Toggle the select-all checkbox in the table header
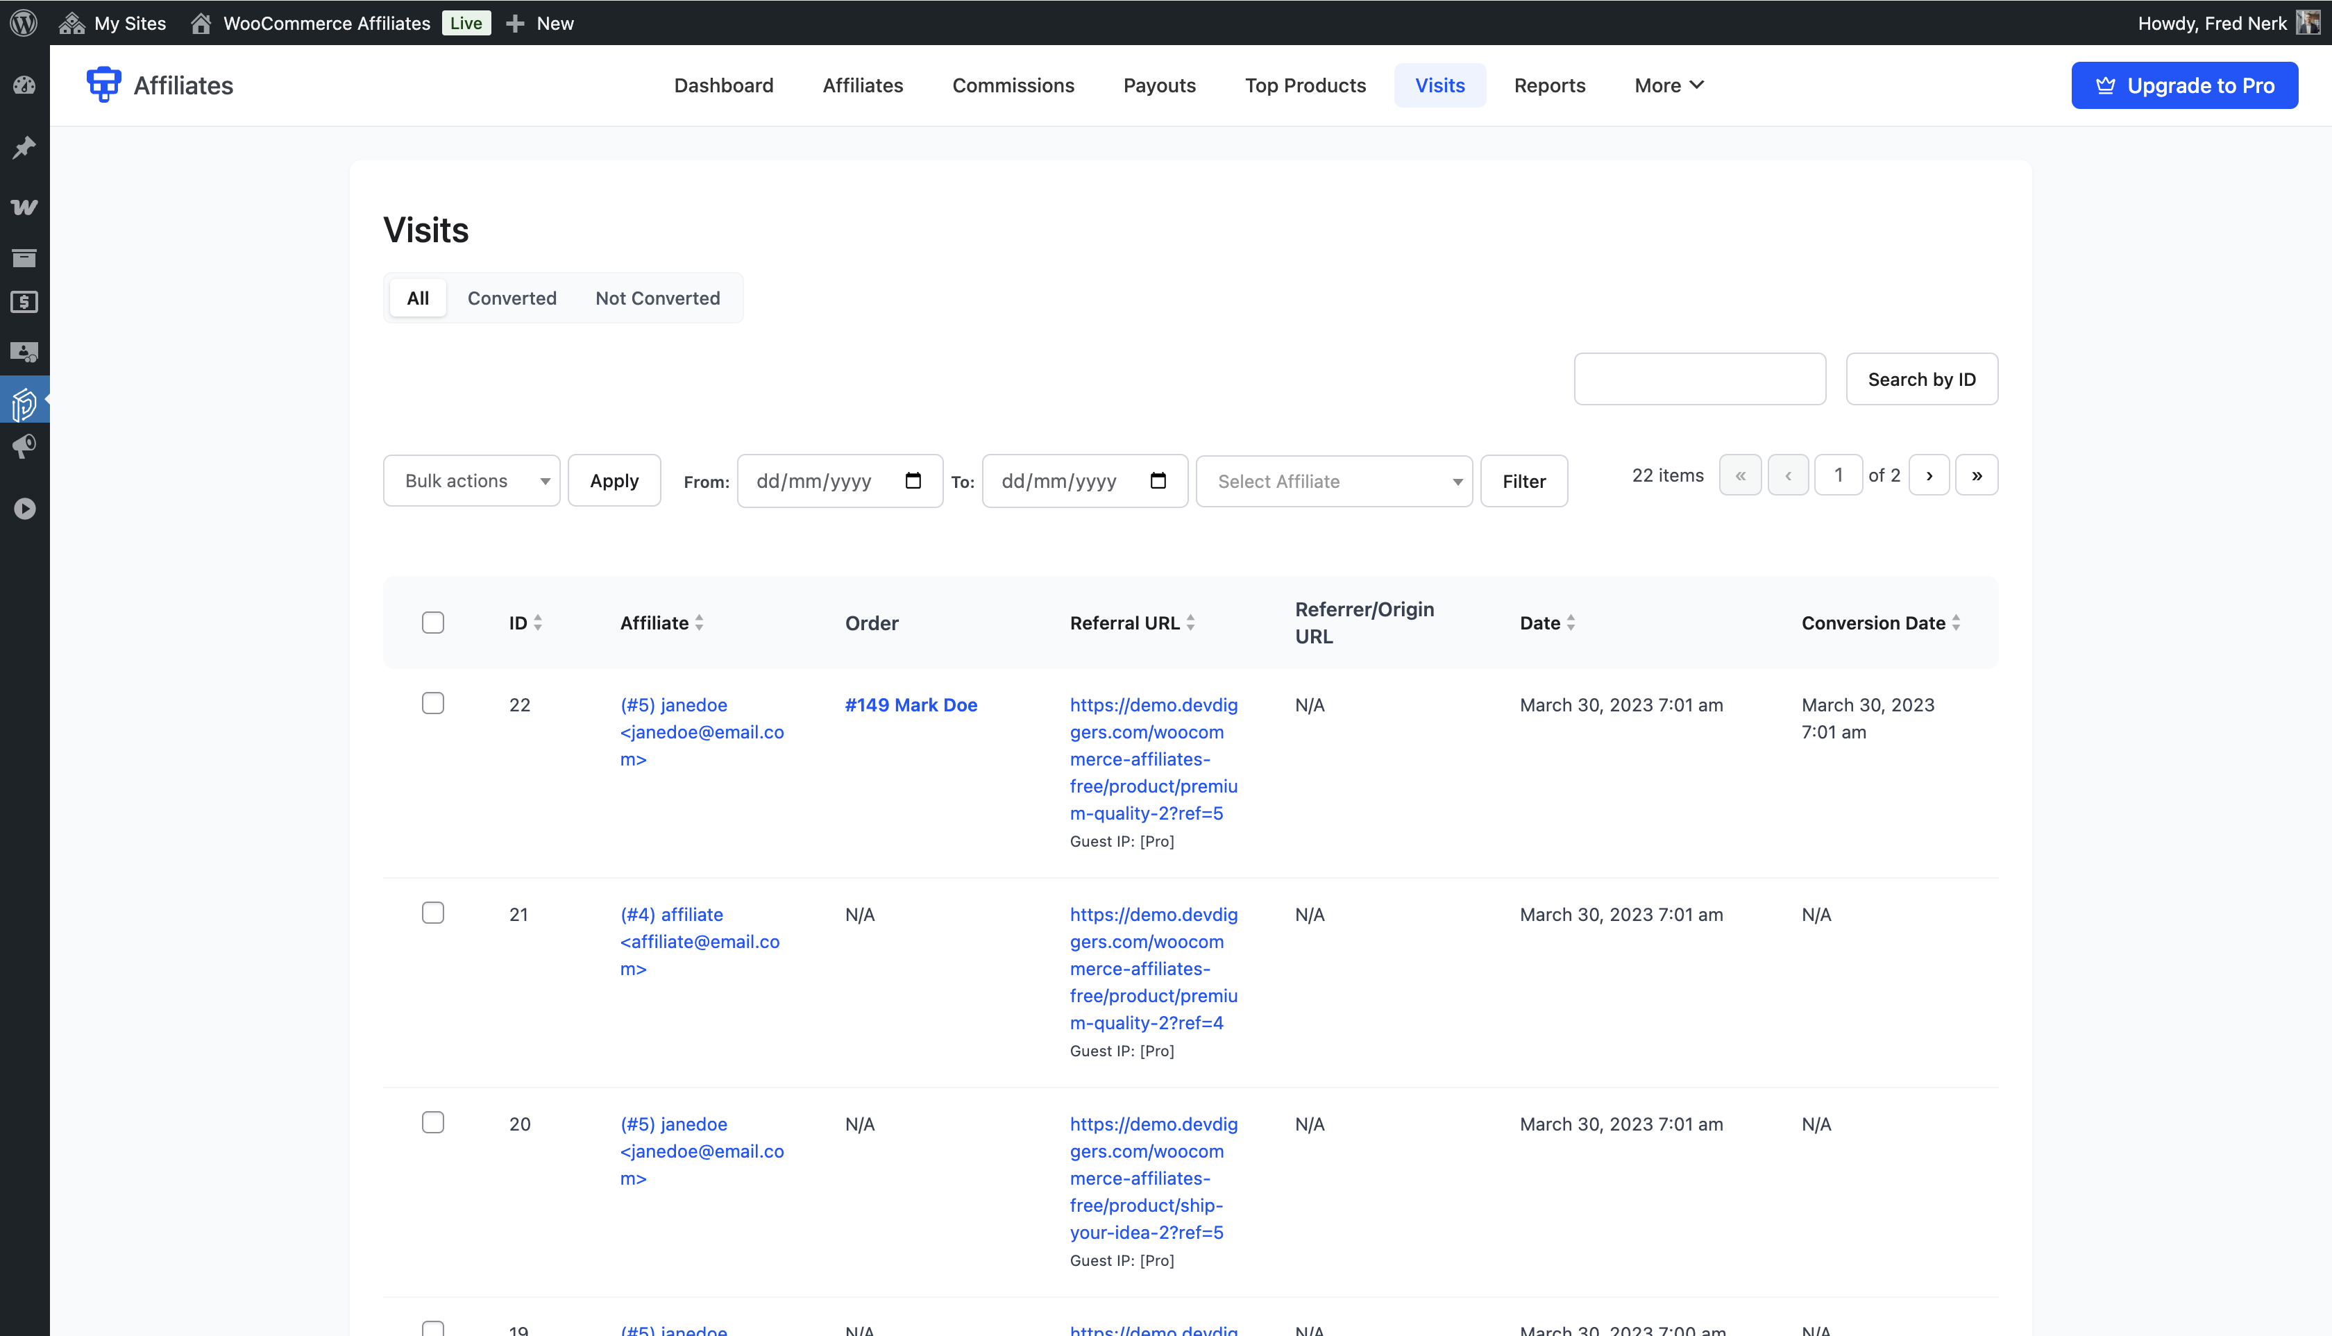The height and width of the screenshot is (1336, 2332). pos(432,622)
